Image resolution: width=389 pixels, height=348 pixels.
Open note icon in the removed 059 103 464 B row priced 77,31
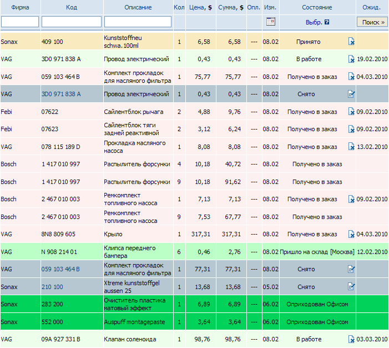pyautogui.click(x=351, y=269)
